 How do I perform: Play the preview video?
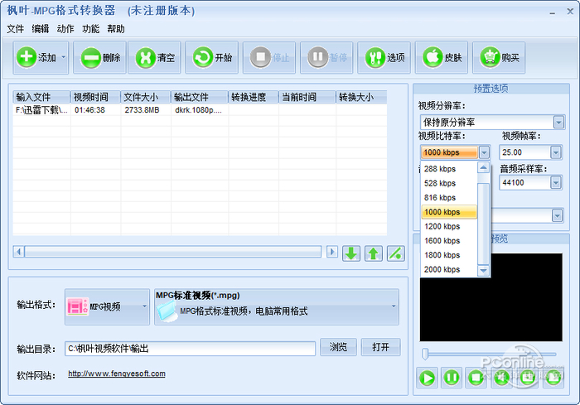coord(428,378)
